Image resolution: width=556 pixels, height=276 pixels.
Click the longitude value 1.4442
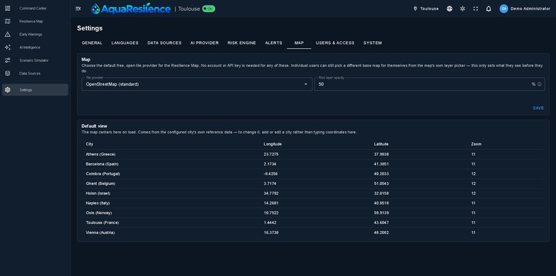click(x=270, y=223)
